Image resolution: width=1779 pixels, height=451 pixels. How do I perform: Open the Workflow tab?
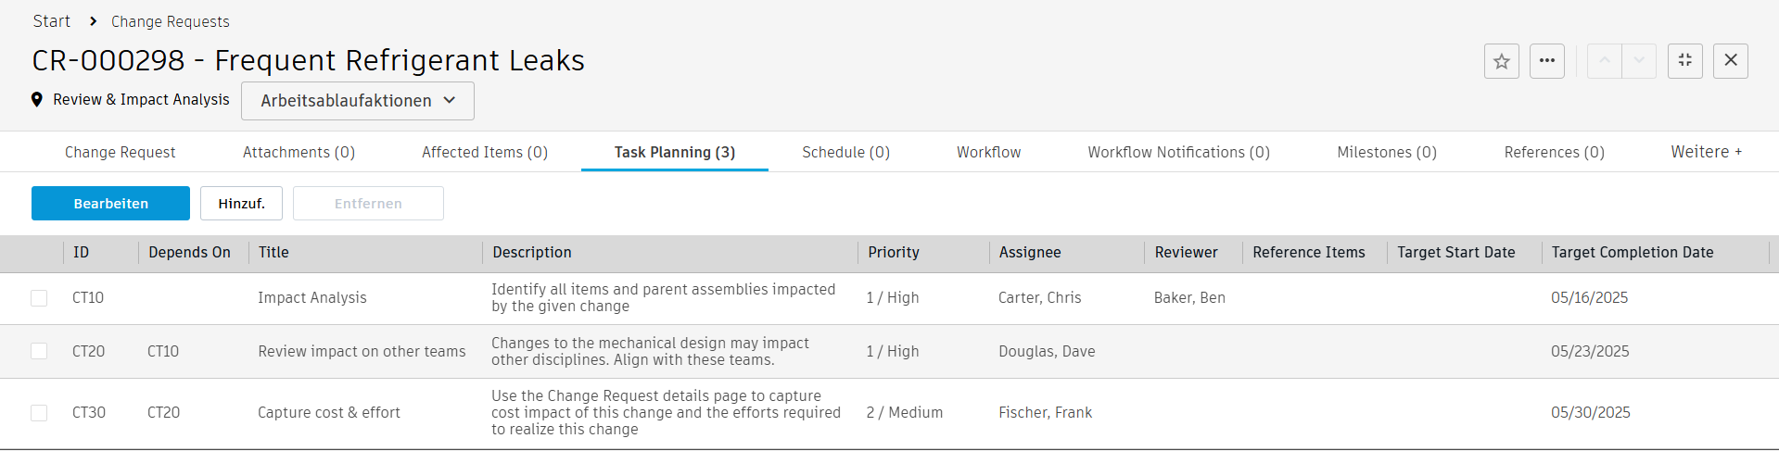coord(988,153)
